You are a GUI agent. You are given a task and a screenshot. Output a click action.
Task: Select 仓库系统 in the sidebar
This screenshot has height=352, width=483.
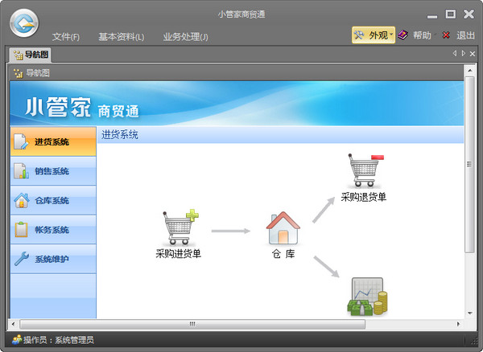pos(53,200)
